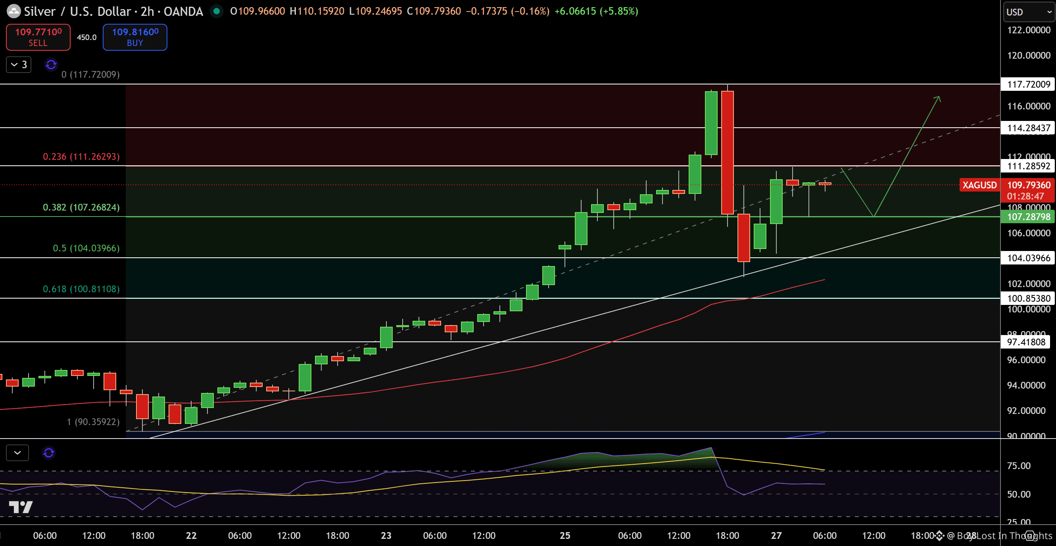
Task: Click the green market status dot
Action: coord(217,11)
